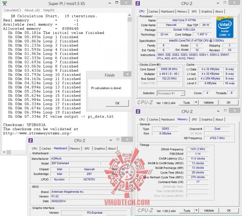The image size is (242, 216).
Task: Confirm the Finish dialog with OK
Action: (x=117, y=103)
